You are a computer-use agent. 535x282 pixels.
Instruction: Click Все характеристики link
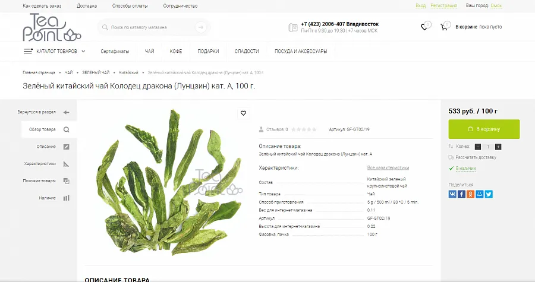[388, 168]
